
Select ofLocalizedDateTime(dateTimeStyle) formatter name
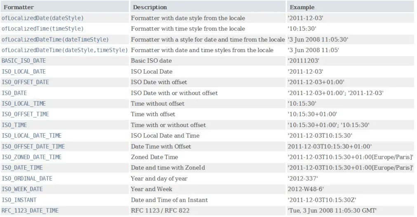(x=55, y=40)
